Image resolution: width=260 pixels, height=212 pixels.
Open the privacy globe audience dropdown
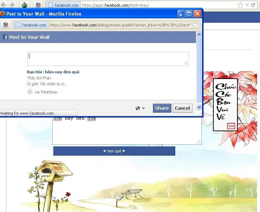click(140, 108)
